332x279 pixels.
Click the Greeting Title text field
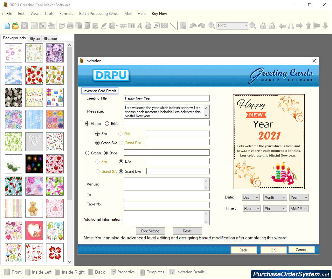pyautogui.click(x=167, y=98)
